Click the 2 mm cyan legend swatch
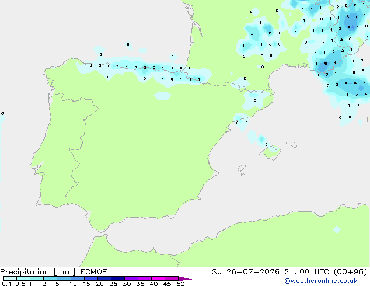370x286 pixels. click(x=50, y=278)
